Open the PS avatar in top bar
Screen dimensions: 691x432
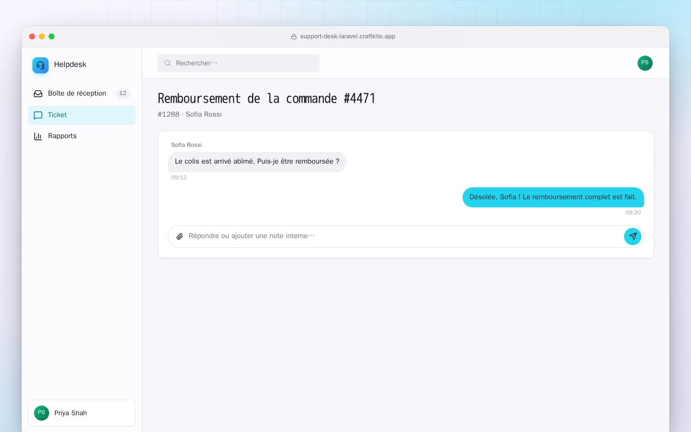pyautogui.click(x=645, y=63)
